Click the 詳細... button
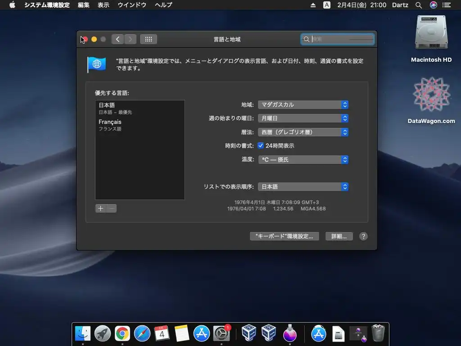The image size is (461, 346). pyautogui.click(x=339, y=236)
